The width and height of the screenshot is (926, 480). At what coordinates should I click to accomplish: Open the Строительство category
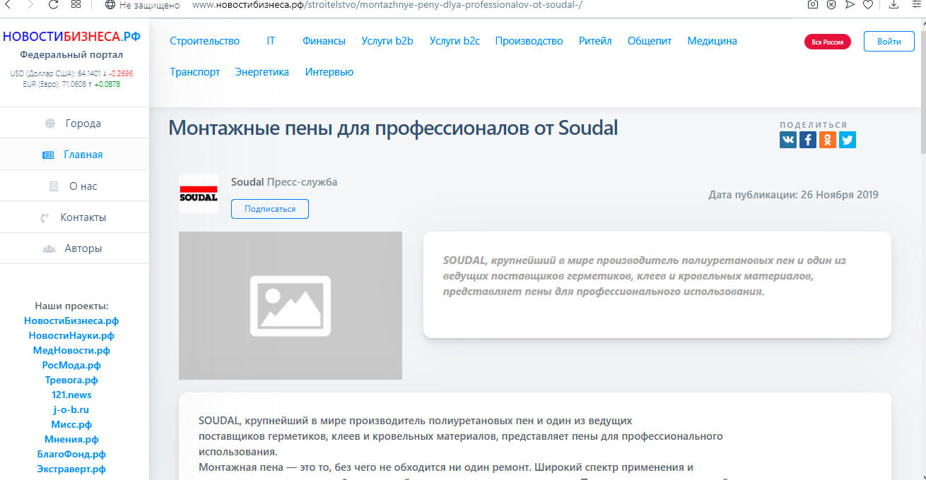(205, 41)
